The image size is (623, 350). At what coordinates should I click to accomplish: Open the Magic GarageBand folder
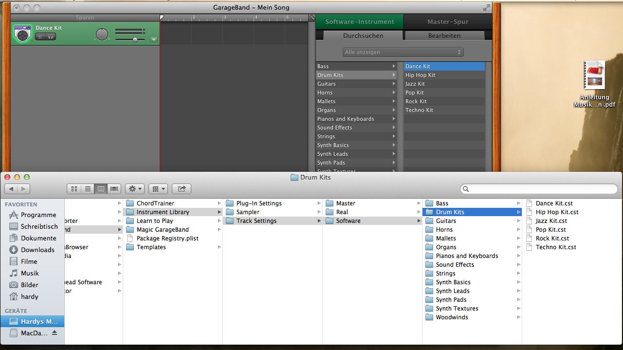point(173,230)
